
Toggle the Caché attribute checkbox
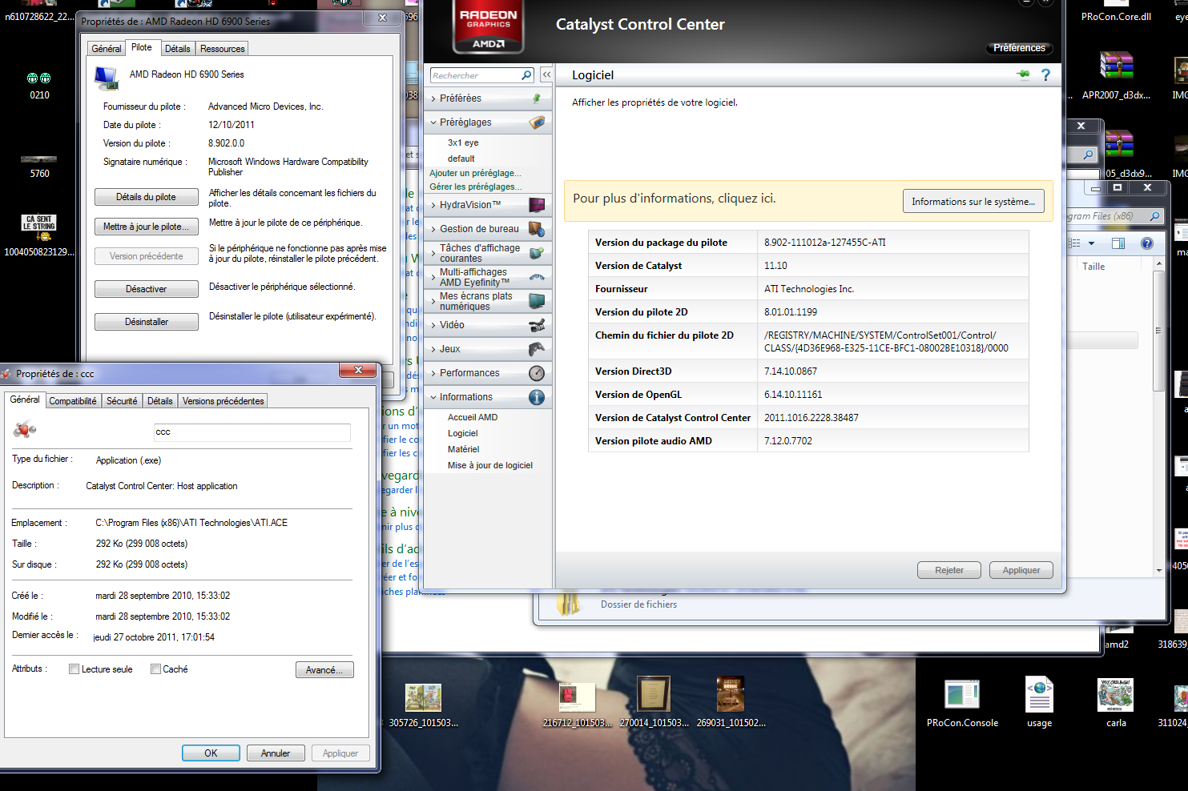click(156, 669)
